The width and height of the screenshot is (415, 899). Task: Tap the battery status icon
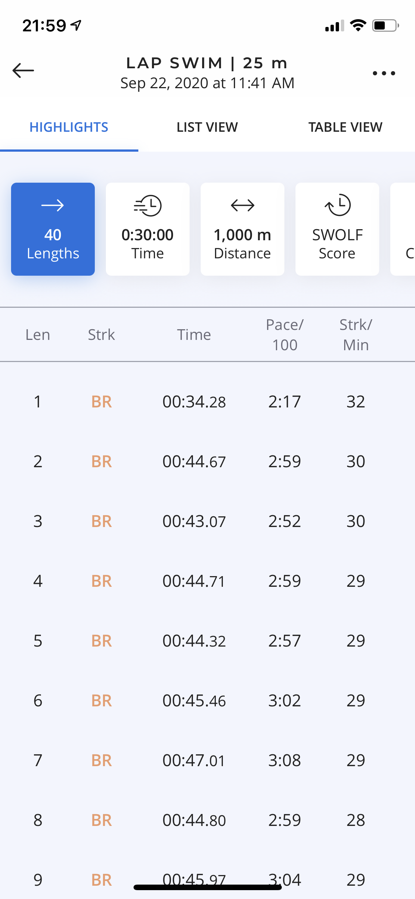(x=385, y=25)
